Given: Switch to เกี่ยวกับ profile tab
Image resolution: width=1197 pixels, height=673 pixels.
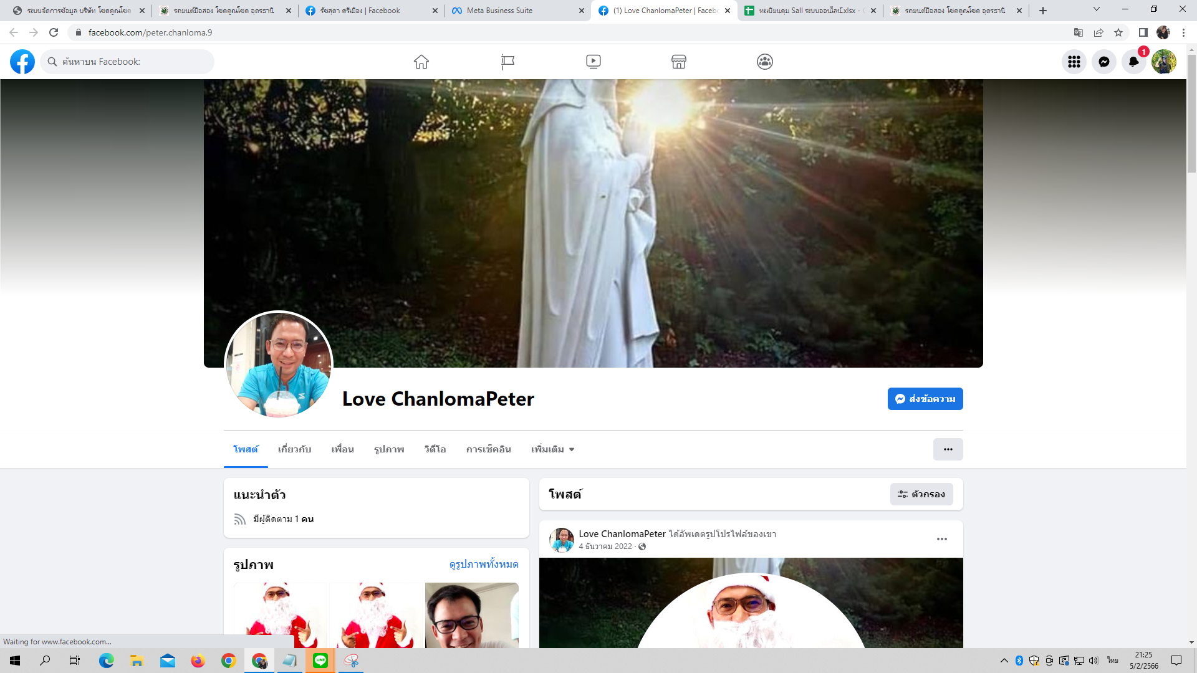Looking at the screenshot, I should tap(294, 449).
